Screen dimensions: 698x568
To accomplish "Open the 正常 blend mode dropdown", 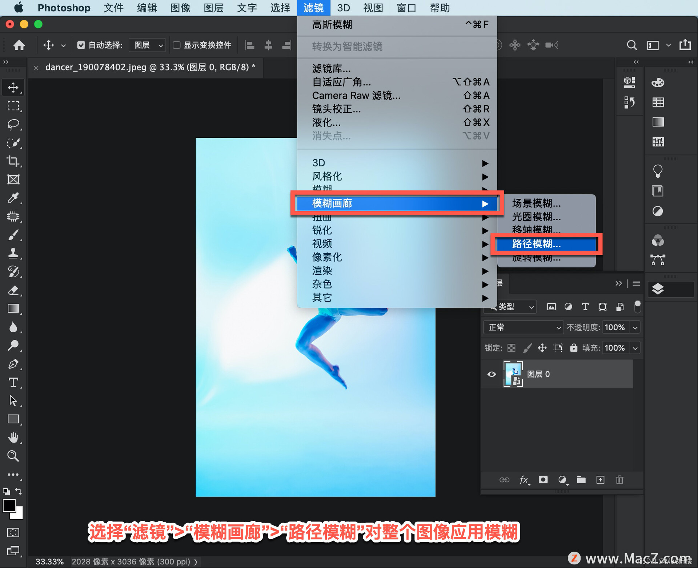I will pyautogui.click(x=523, y=327).
